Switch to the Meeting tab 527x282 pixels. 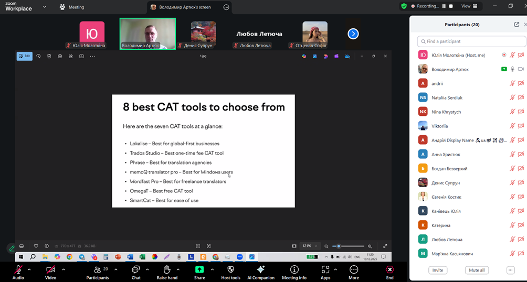click(72, 7)
